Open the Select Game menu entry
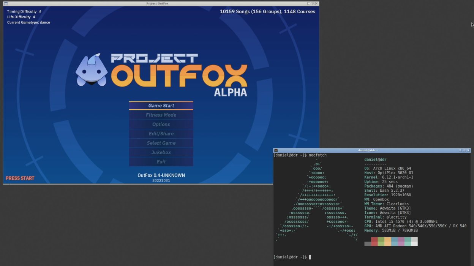 click(161, 143)
